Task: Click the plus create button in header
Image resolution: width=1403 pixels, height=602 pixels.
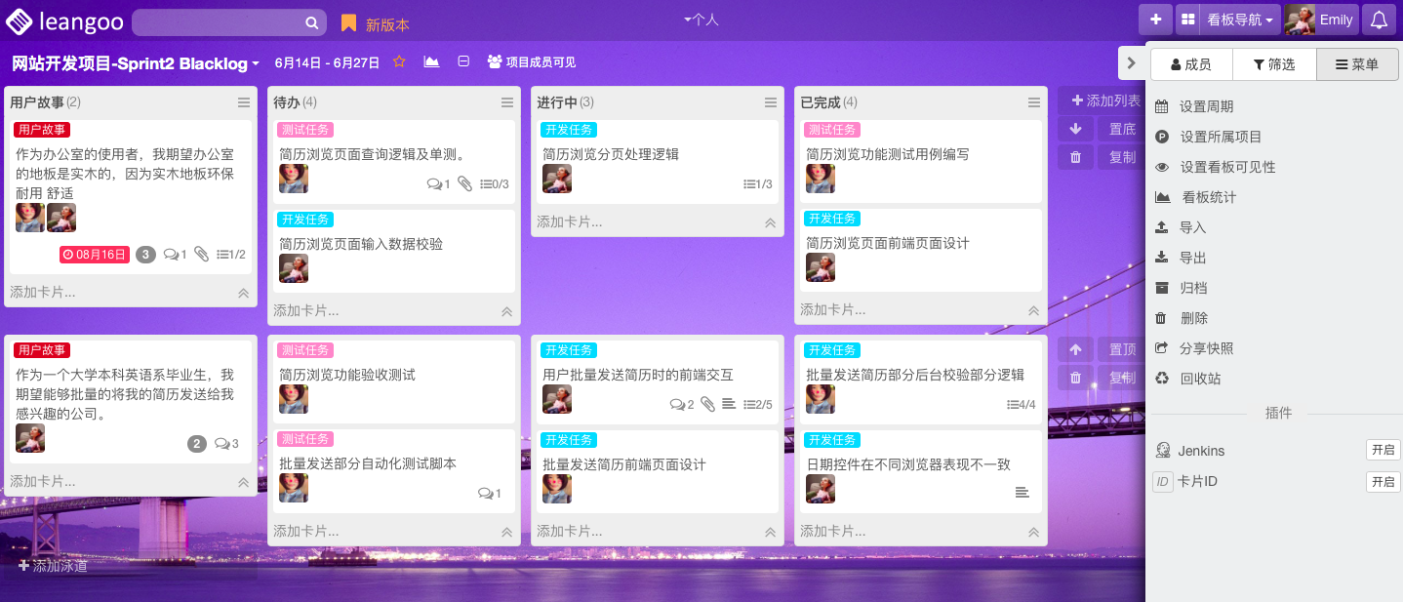Action: click(x=1155, y=20)
